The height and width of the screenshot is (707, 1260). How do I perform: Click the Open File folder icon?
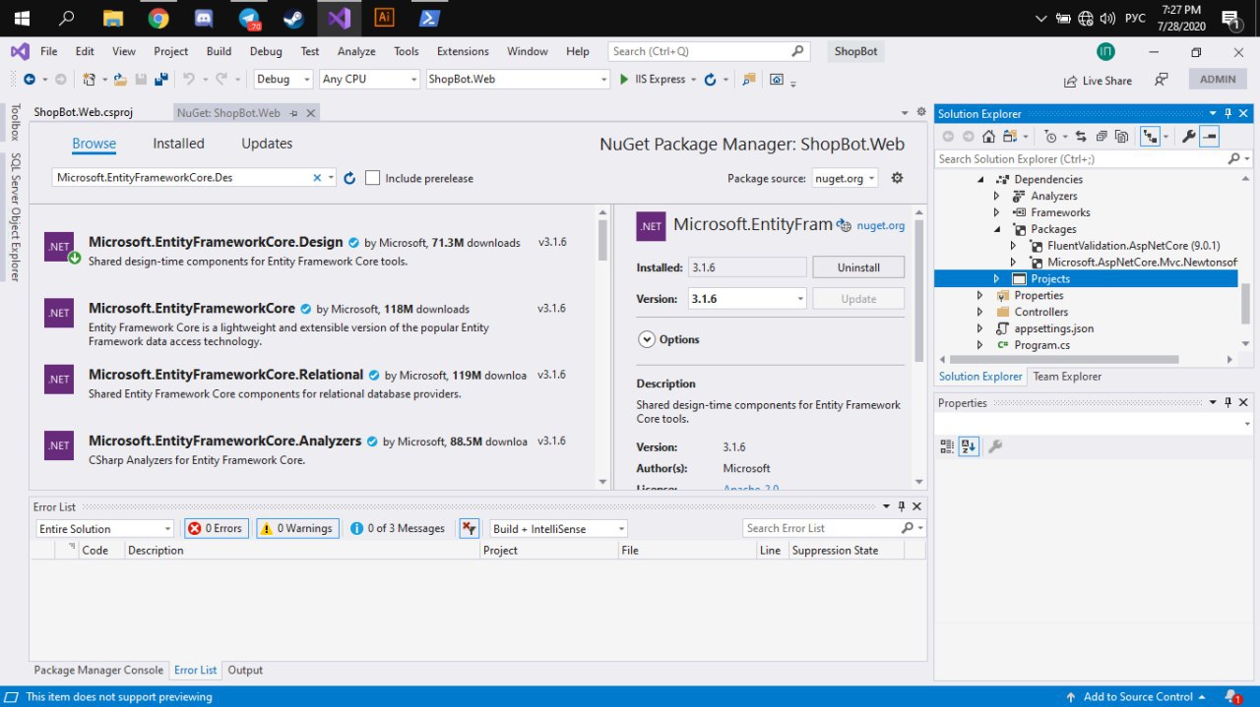pyautogui.click(x=120, y=80)
